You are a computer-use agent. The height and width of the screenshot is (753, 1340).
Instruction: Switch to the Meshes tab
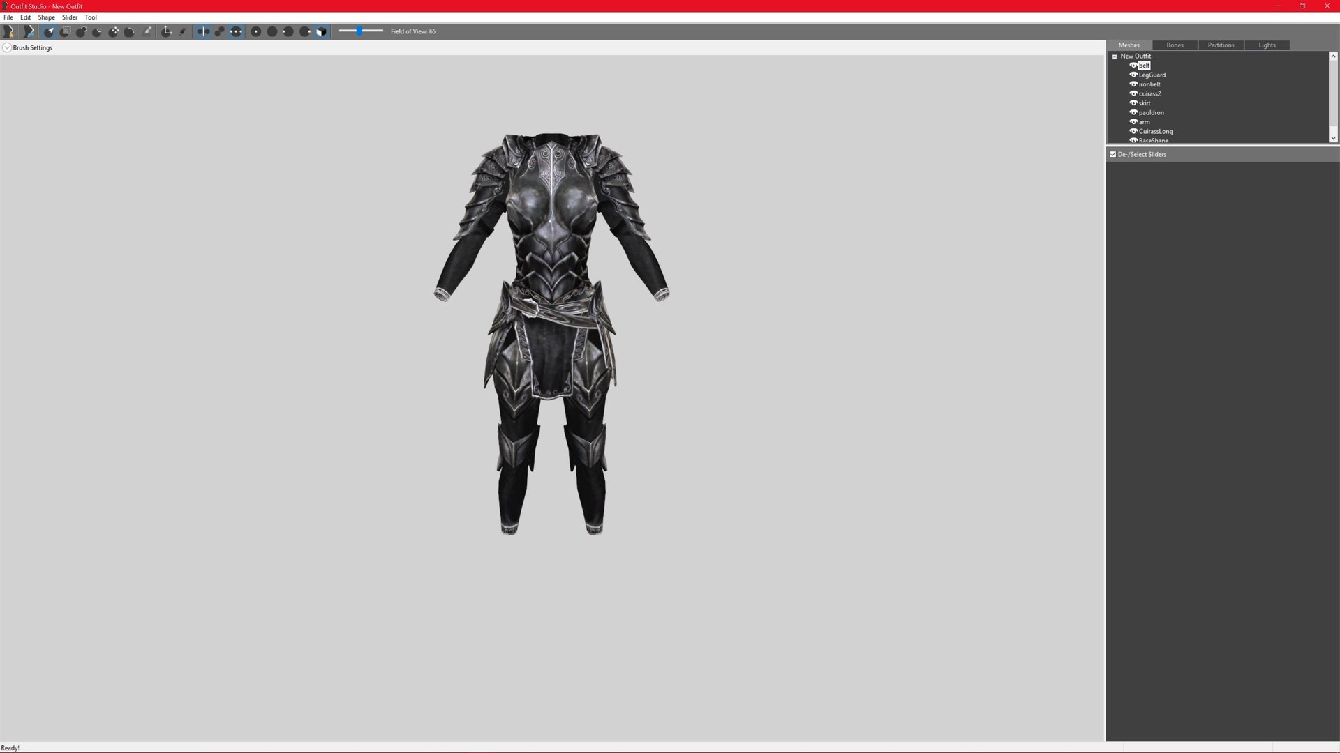tap(1129, 45)
